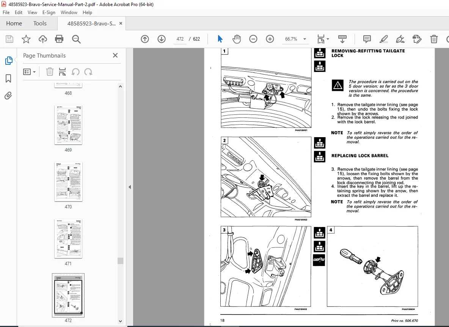Show Page Thumbnails sidebar icon
Viewport: 449px width, 327px height.
pyautogui.click(x=9, y=61)
